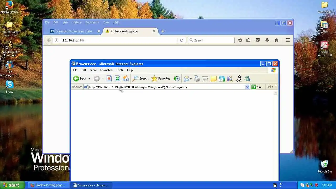This screenshot has height=189, width=336.
Task: Click the Firefox URL field 192.198.1.1:1984
Action: [118, 40]
